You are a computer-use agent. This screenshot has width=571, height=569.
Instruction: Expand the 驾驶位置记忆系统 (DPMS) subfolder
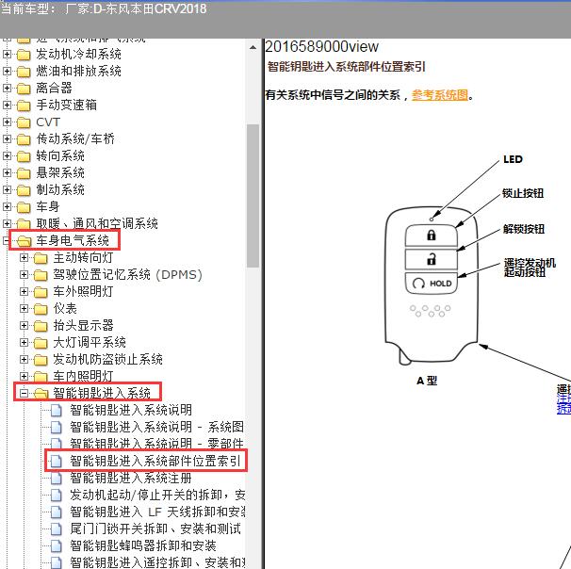coord(24,274)
